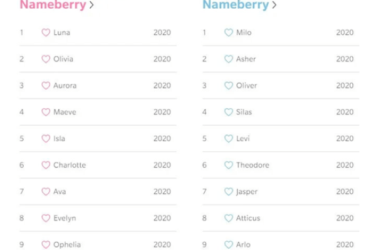The image size is (376, 250).
Task: Save Evelyn using its heart icon
Action: point(46,218)
